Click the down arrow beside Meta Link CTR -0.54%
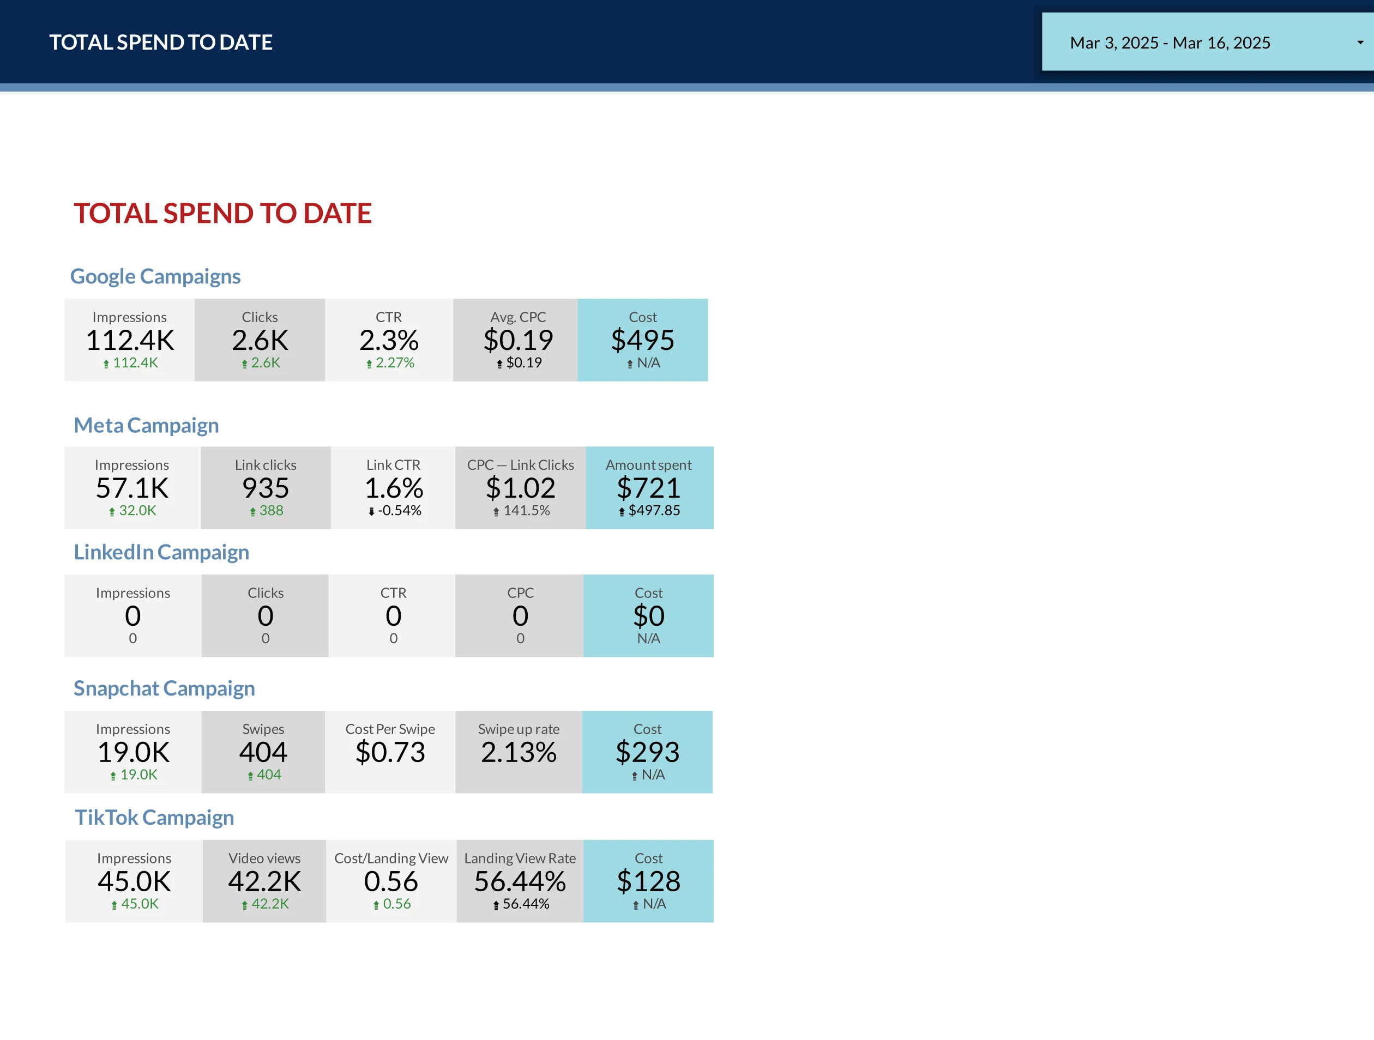Image resolution: width=1374 pixels, height=1040 pixels. (371, 512)
